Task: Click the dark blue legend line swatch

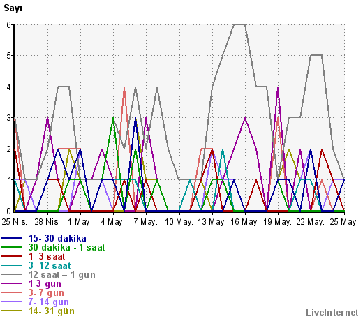Action: 12,238
